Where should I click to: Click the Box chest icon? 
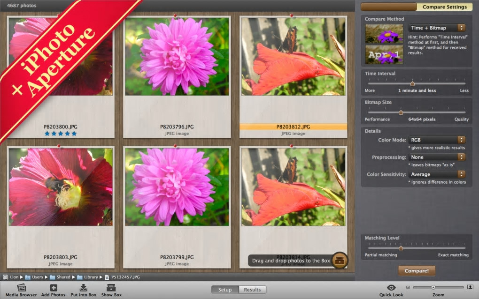(x=340, y=261)
